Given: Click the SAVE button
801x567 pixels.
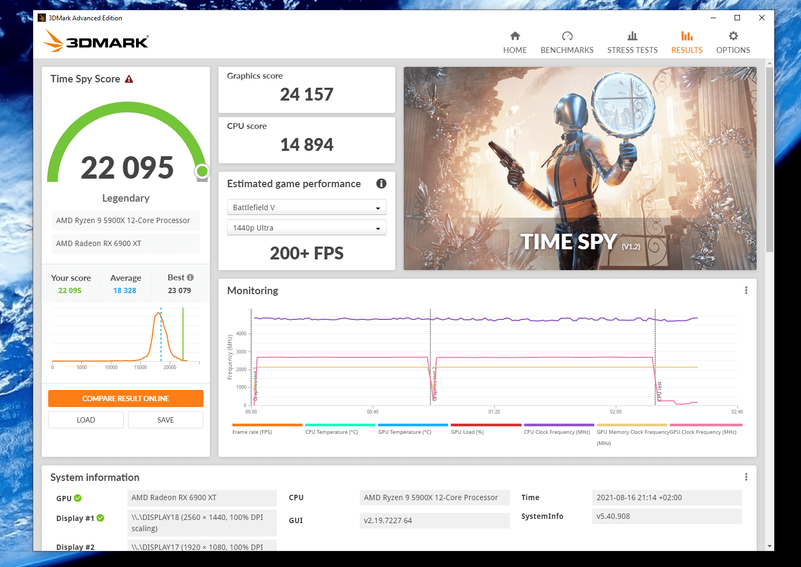Looking at the screenshot, I should click(x=165, y=420).
